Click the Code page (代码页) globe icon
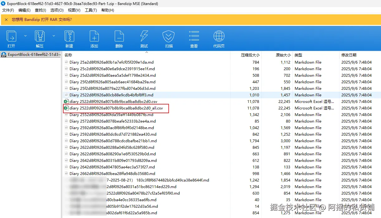 (x=219, y=36)
